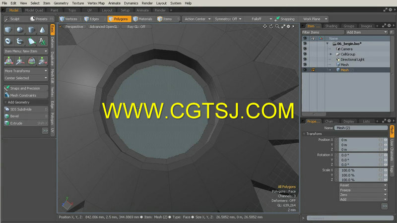Screen dimensions: 397x223
Task: Click the SDS Subdivide button
Action: click(26, 110)
